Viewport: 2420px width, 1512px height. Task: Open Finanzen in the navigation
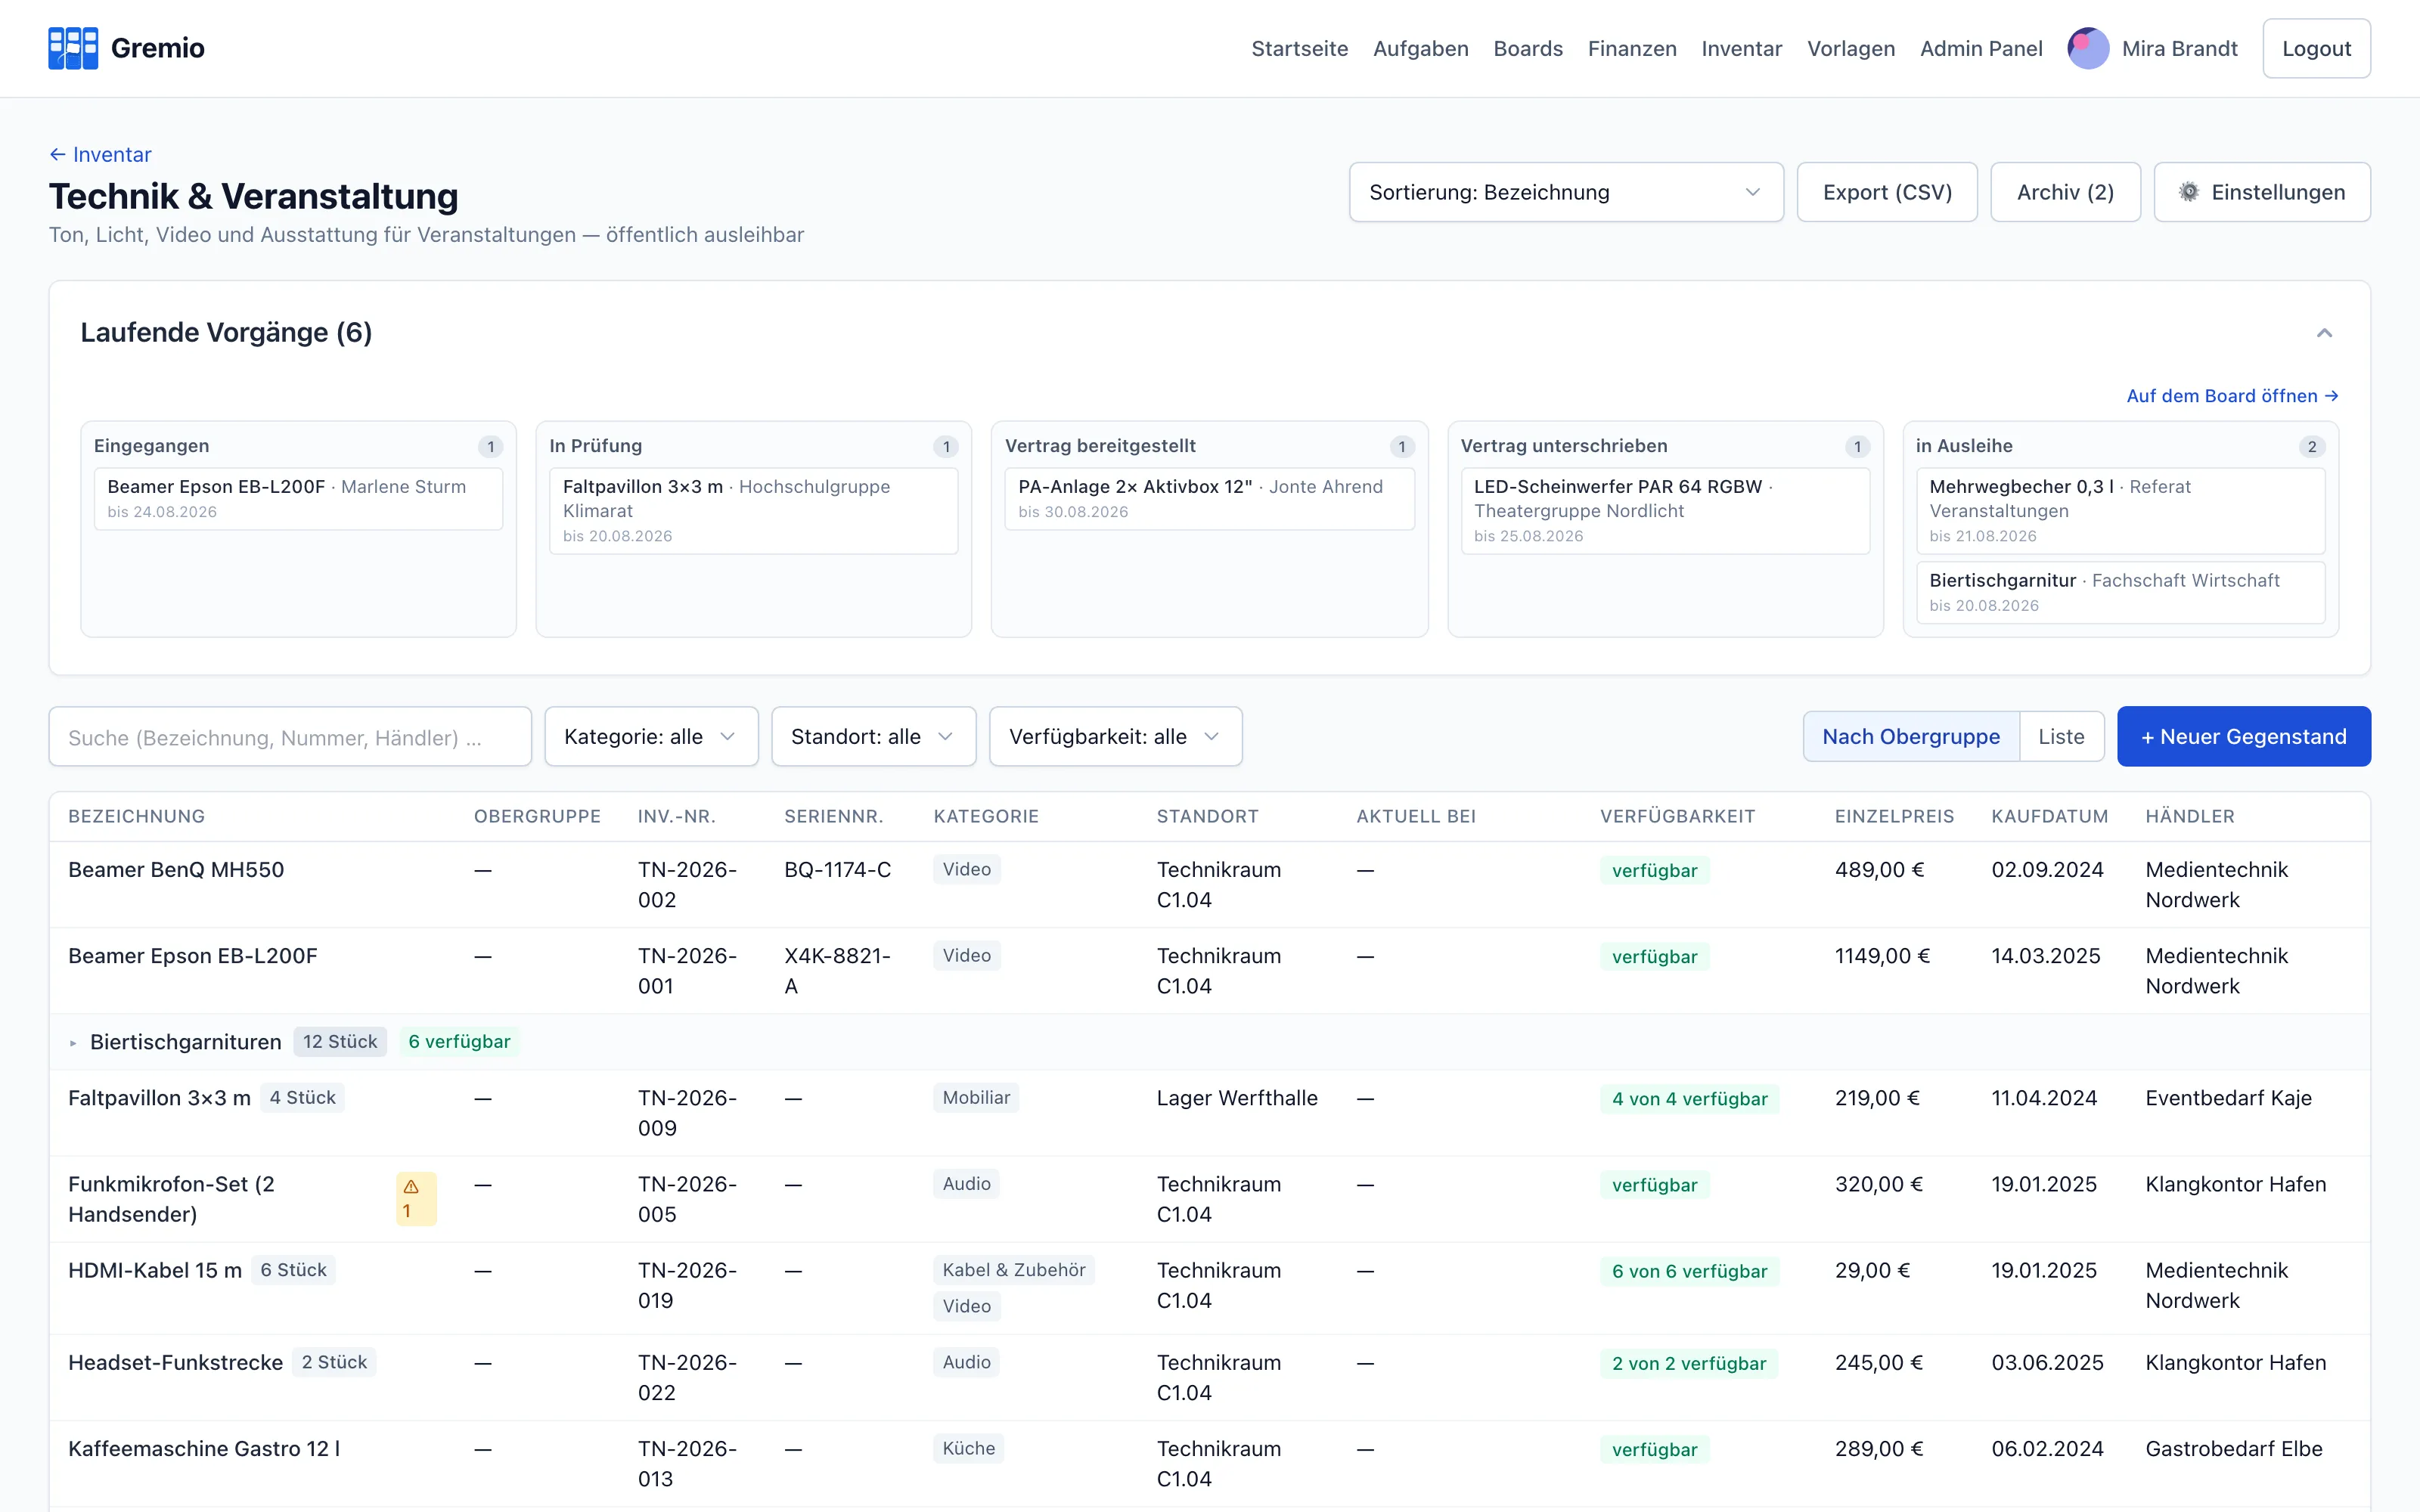[x=1632, y=48]
